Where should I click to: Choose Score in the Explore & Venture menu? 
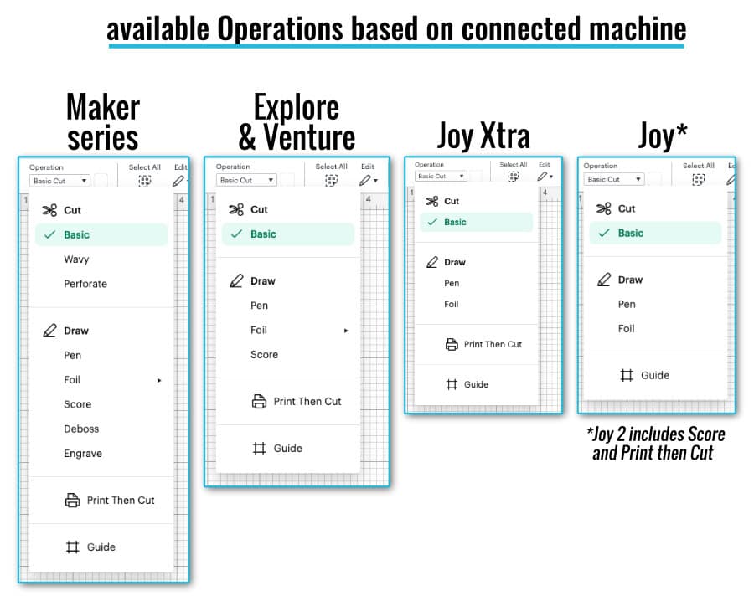[x=264, y=355]
